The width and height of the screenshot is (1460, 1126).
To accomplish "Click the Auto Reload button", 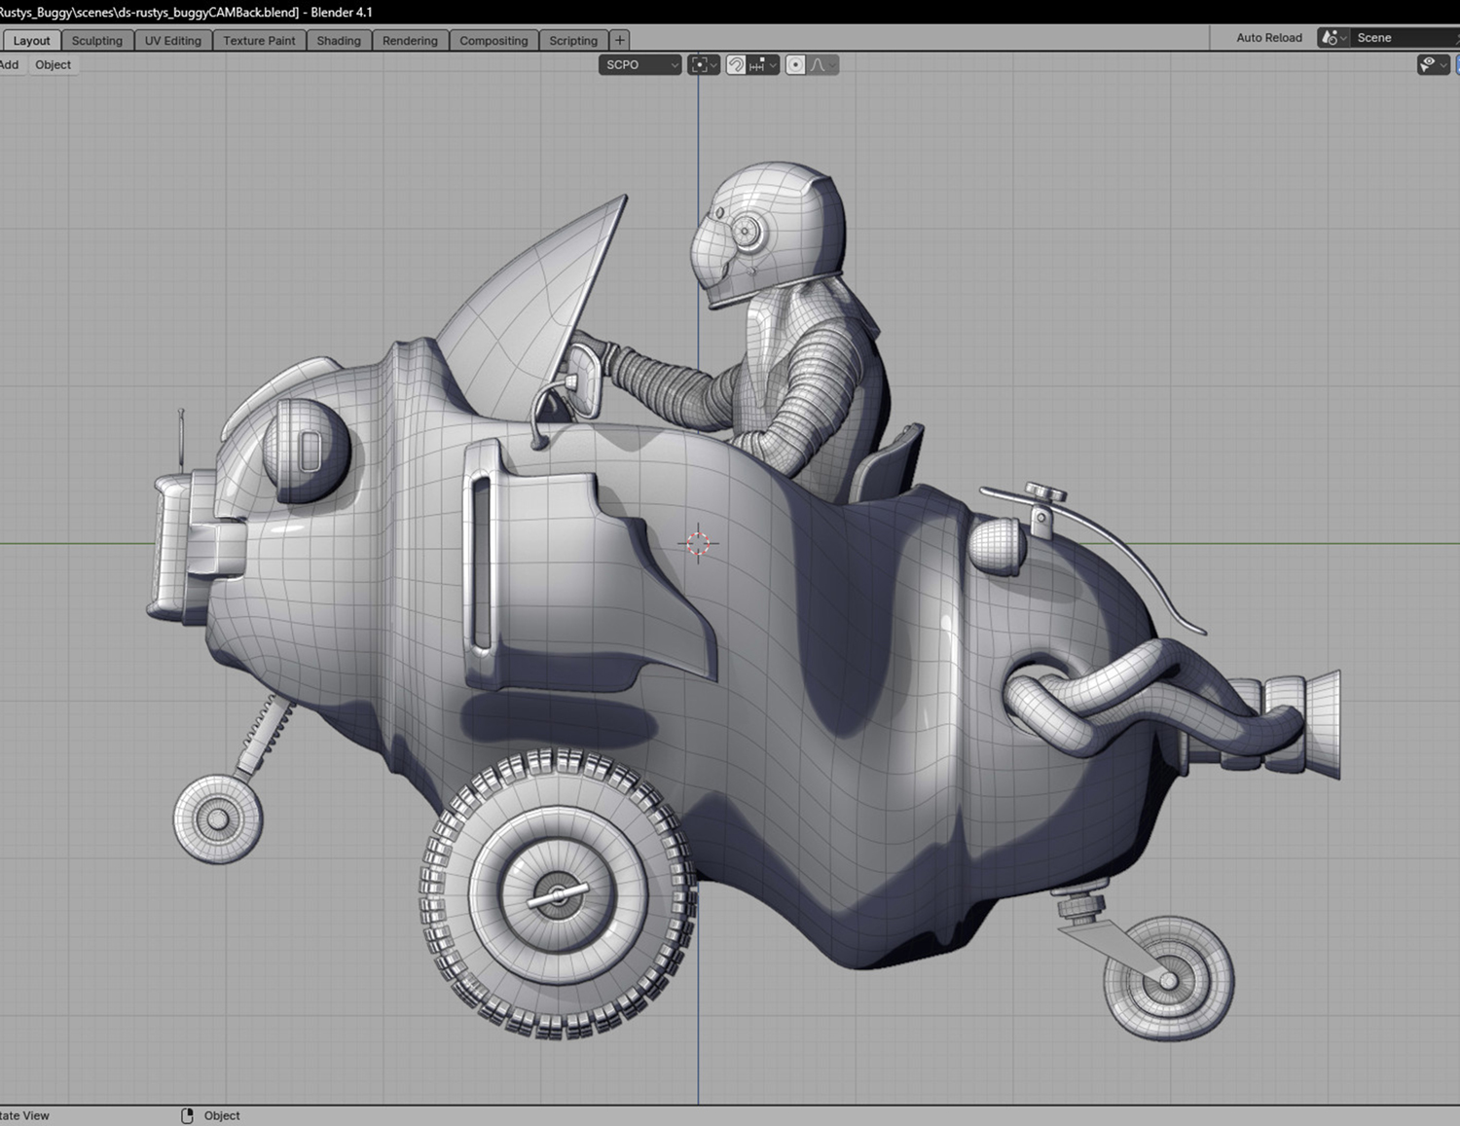I will [1268, 38].
